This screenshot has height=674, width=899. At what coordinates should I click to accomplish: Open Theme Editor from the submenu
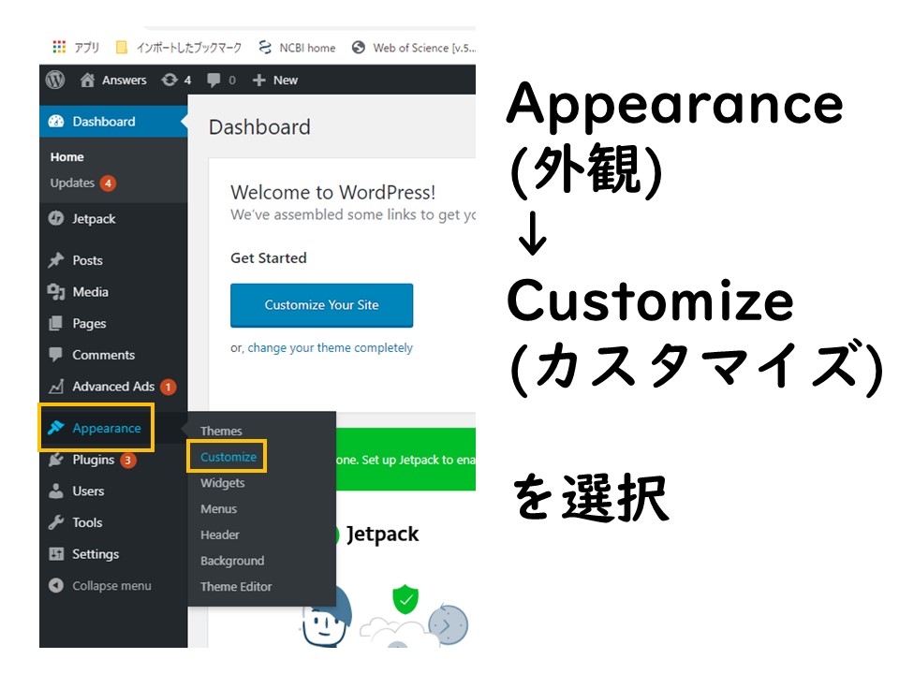[x=236, y=586]
